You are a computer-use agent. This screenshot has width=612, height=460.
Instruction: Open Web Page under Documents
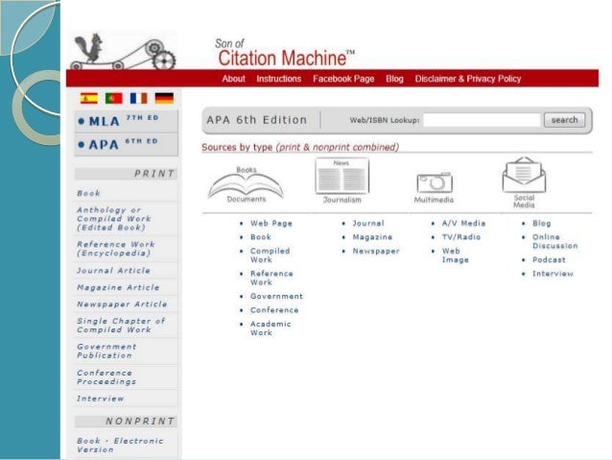(271, 223)
